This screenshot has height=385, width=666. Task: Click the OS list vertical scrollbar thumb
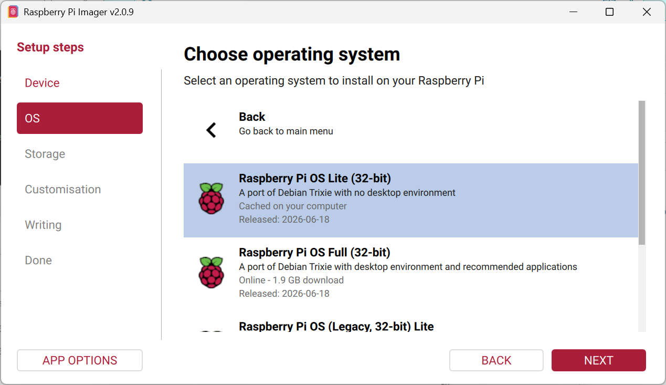click(x=641, y=173)
